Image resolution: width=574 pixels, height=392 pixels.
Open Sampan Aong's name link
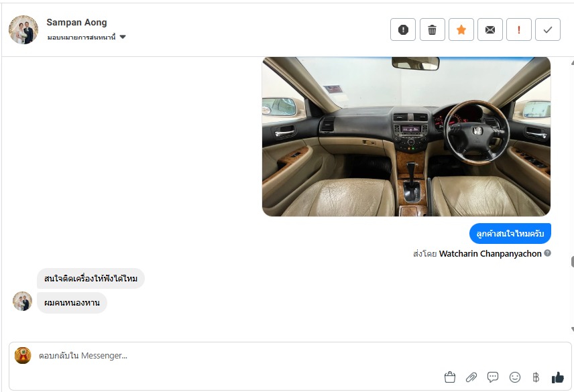coord(76,22)
